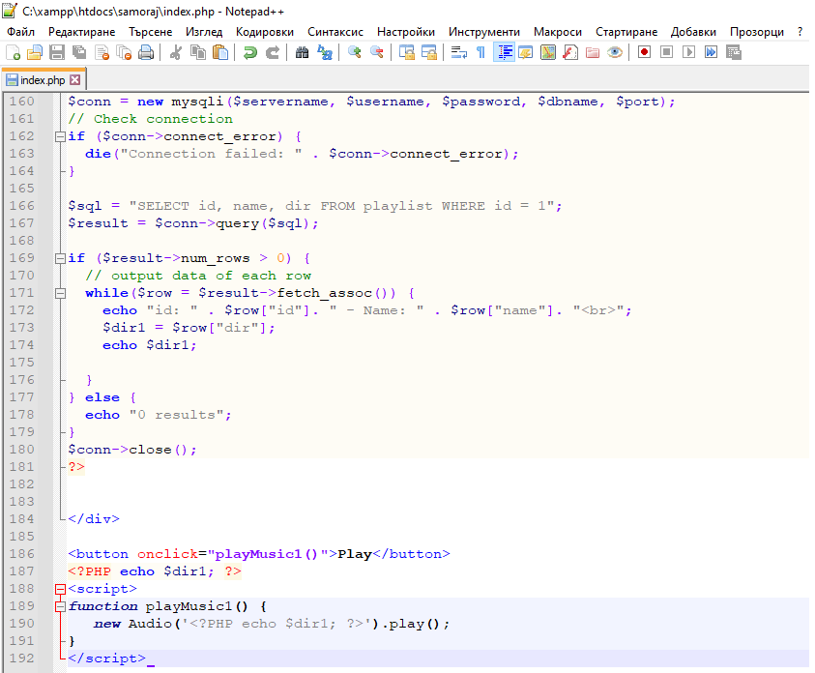Open the Function List panel icon
The height and width of the screenshot is (673, 815).
point(570,52)
